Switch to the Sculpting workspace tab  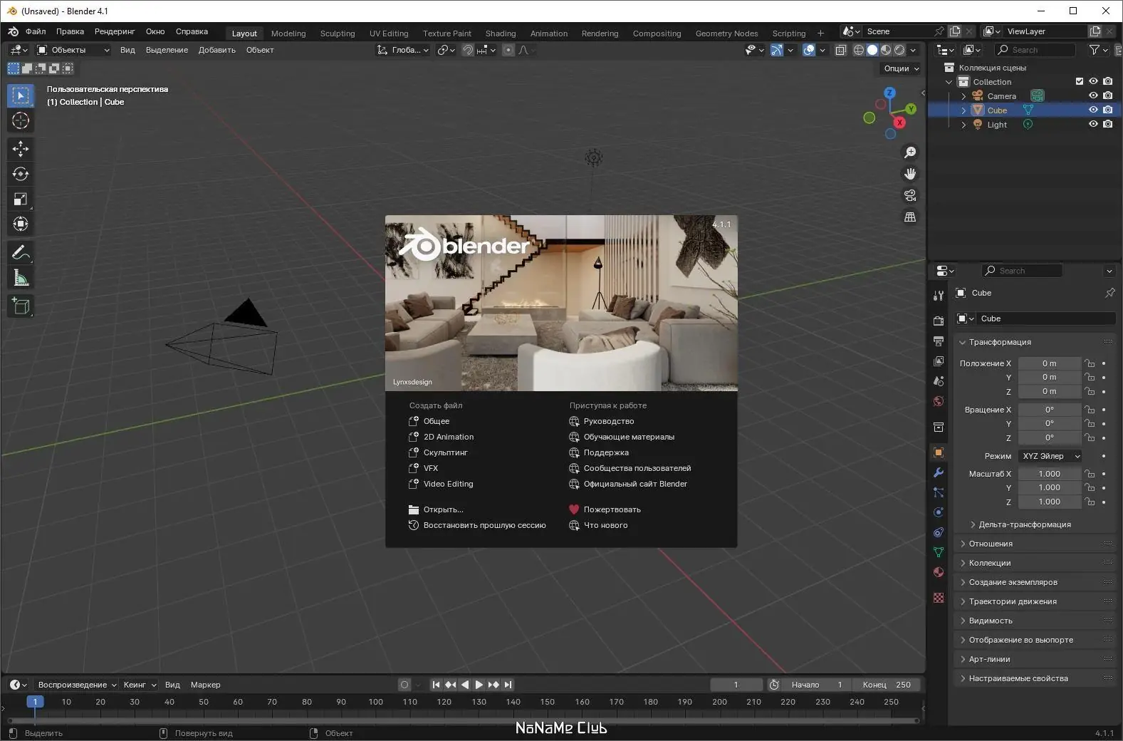click(x=338, y=33)
